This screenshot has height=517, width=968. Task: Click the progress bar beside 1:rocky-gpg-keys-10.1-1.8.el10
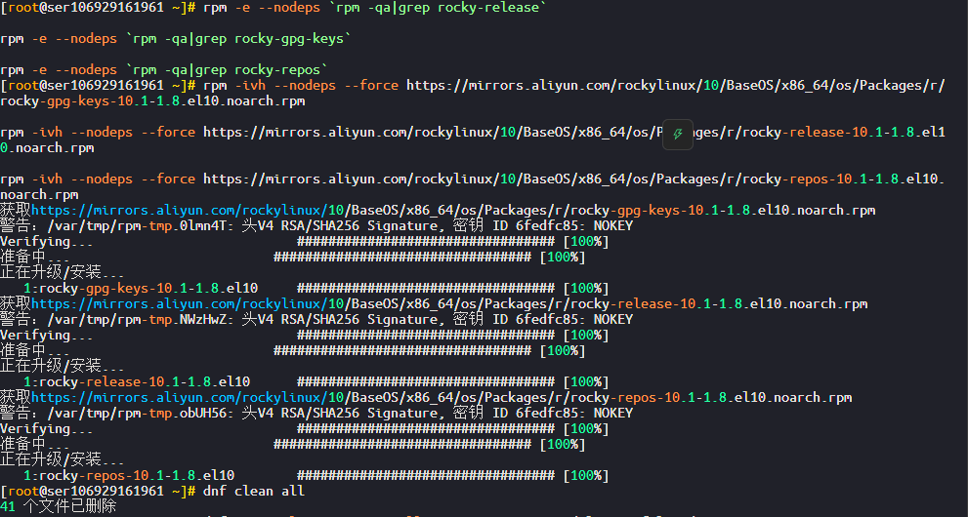pos(425,289)
